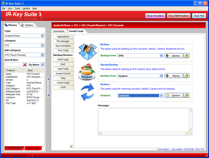The width and height of the screenshot is (209, 158).
Task: Select the Subsidiaries property row
Action: (x=24, y=77)
